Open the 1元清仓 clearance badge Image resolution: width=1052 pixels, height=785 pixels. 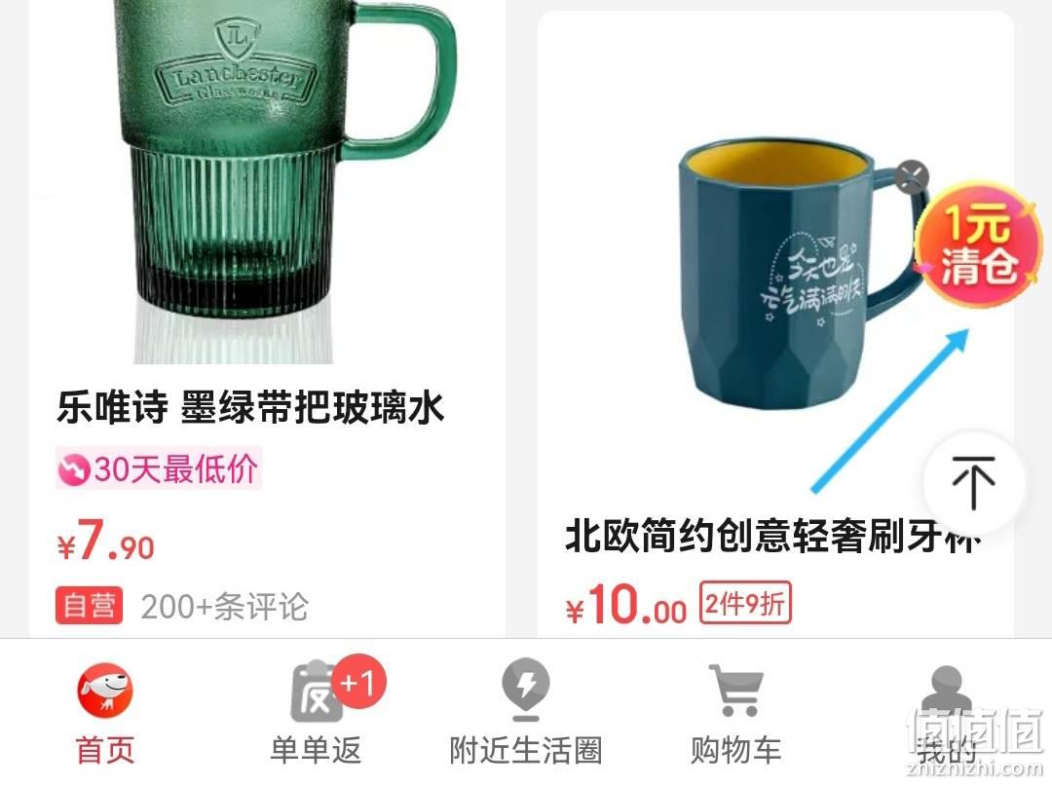978,244
